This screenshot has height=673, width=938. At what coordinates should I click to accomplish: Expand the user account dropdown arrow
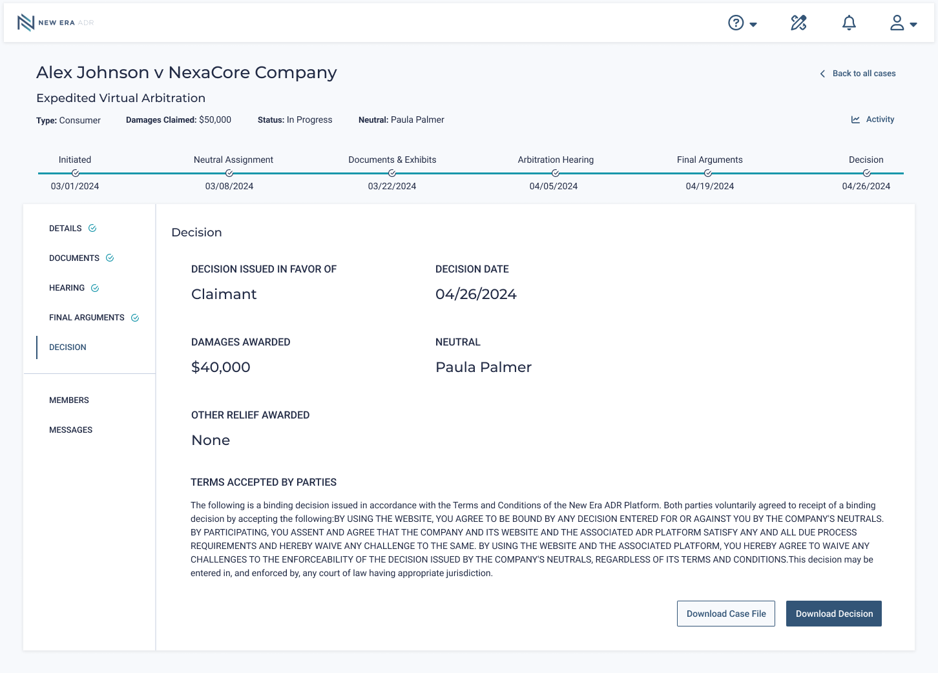coord(913,25)
